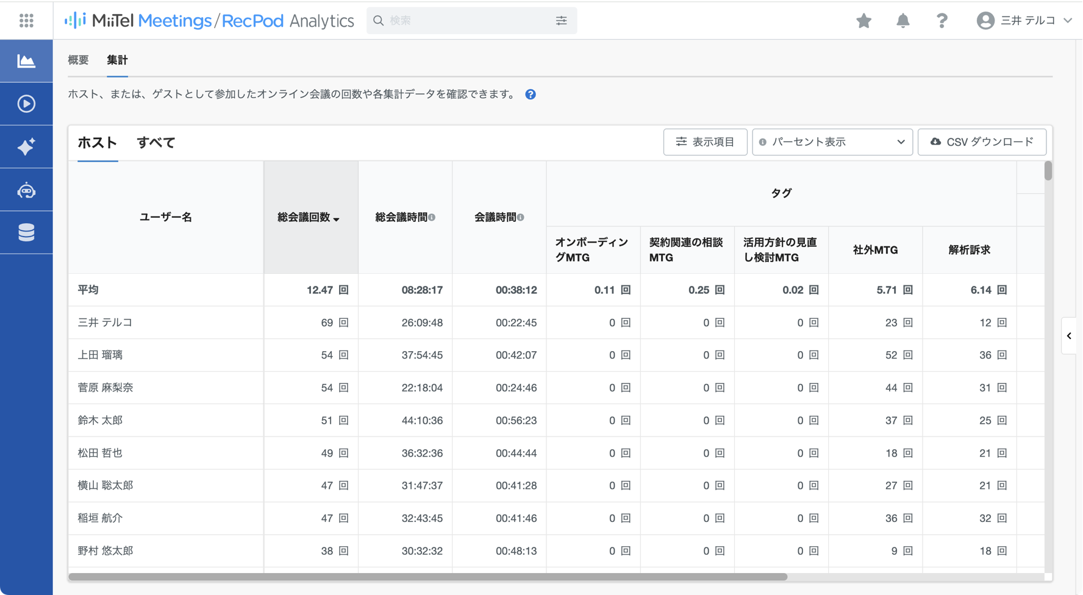This screenshot has height=595, width=1083.
Task: Click the 解析訴求 column header
Action: coord(969,250)
